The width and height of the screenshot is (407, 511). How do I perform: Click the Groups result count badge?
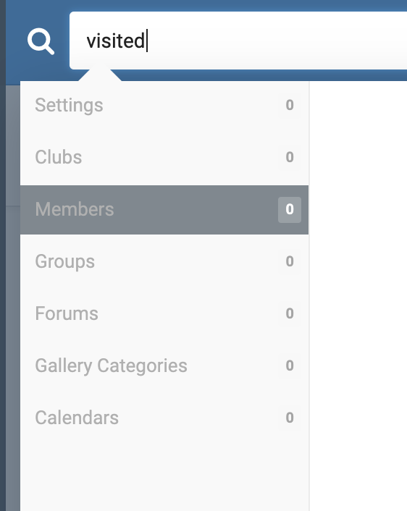(290, 261)
